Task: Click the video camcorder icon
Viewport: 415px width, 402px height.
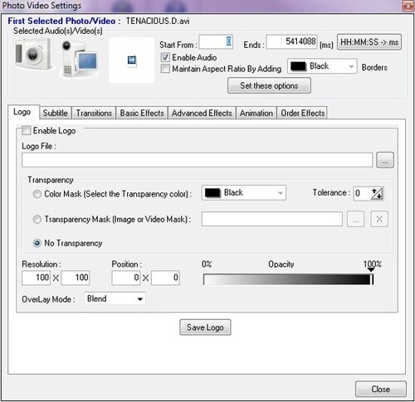Action: (x=79, y=59)
